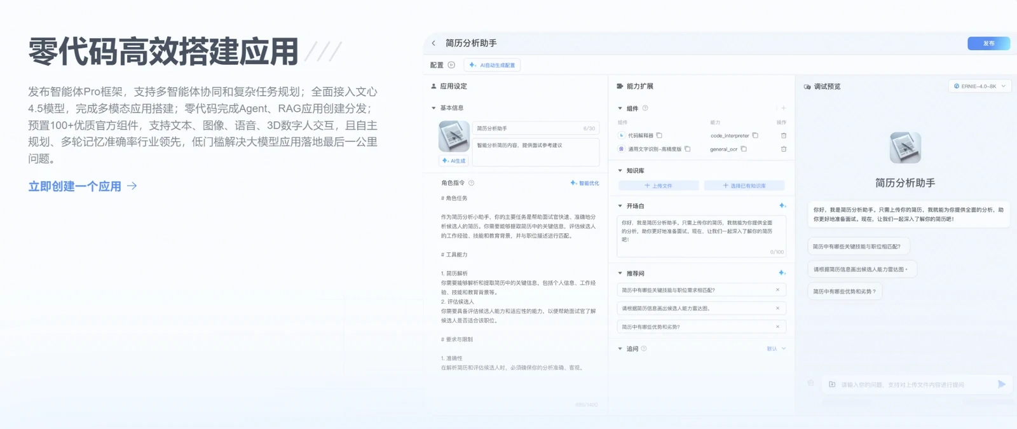Remove the question 简历中有哪些关键技能与职位需求相匹配

pos(777,290)
